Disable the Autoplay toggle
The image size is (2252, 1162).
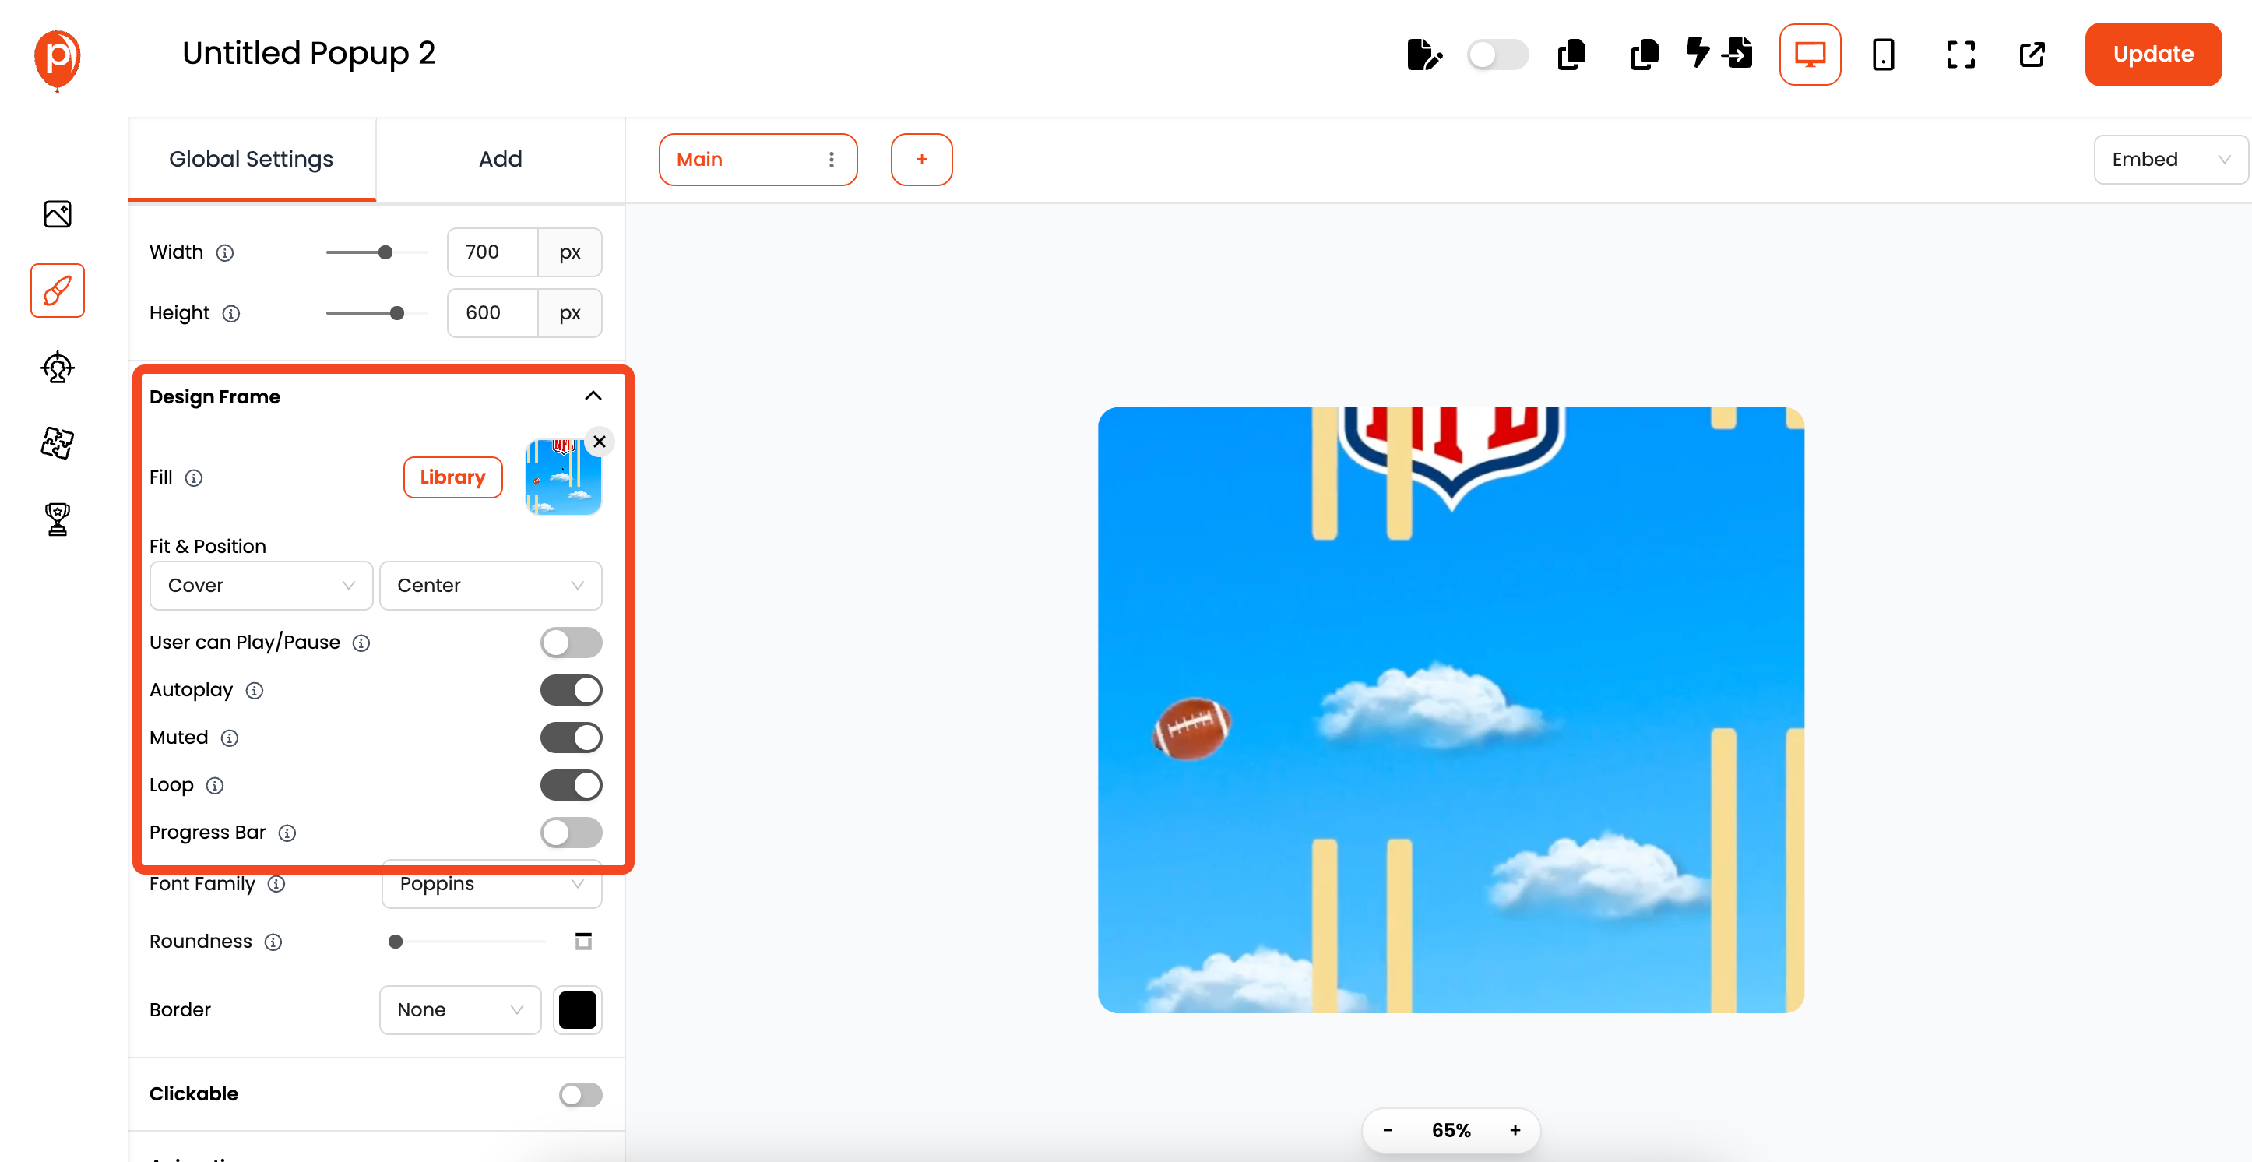click(571, 690)
